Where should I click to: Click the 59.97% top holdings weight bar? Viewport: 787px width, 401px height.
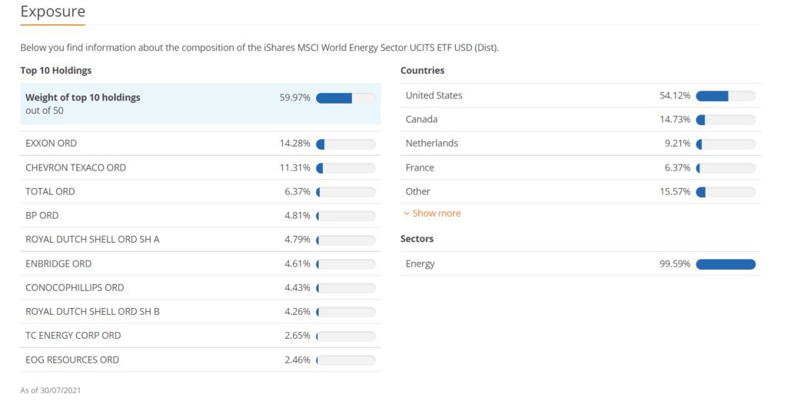[346, 98]
